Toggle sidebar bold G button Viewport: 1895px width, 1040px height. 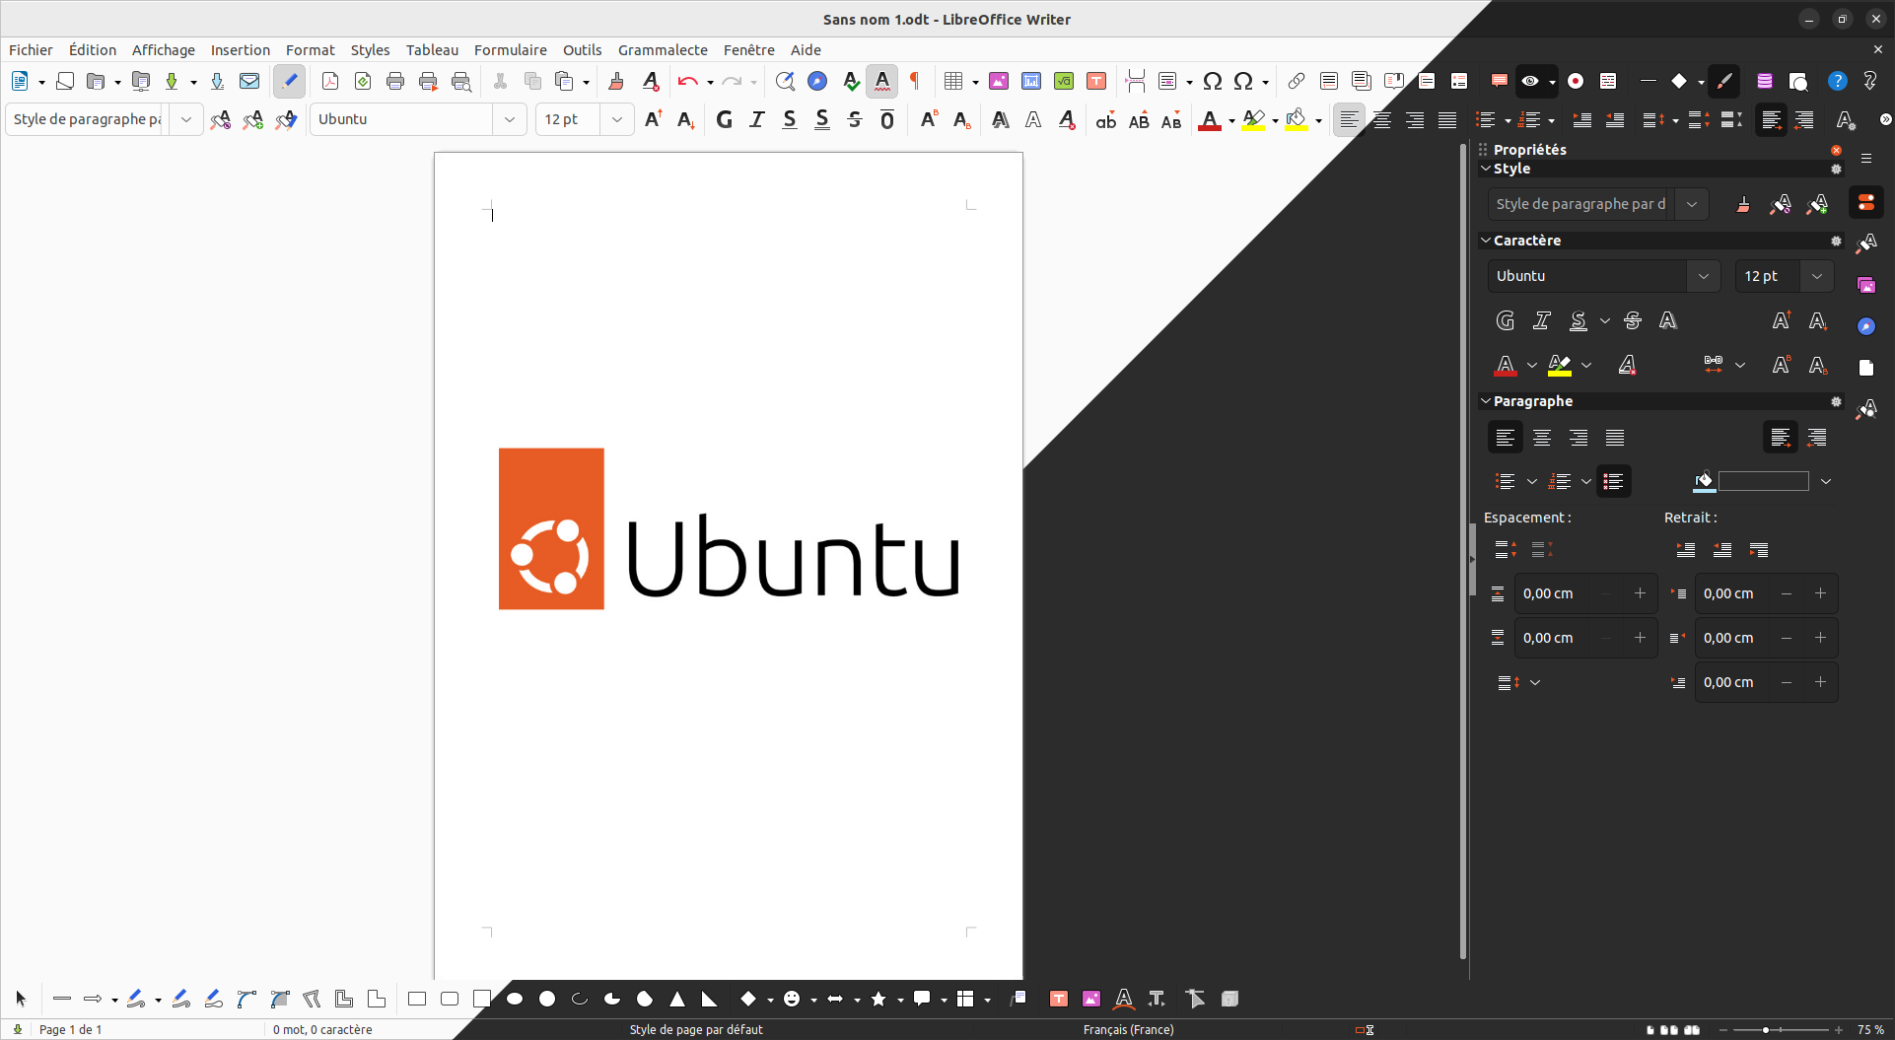1506,320
